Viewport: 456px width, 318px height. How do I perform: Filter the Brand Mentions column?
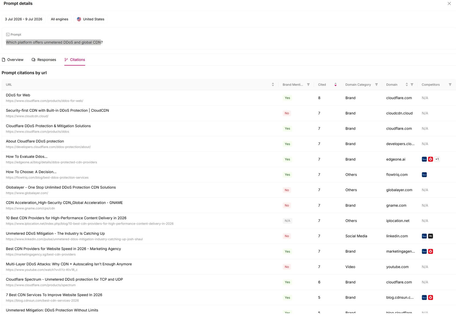308,85
